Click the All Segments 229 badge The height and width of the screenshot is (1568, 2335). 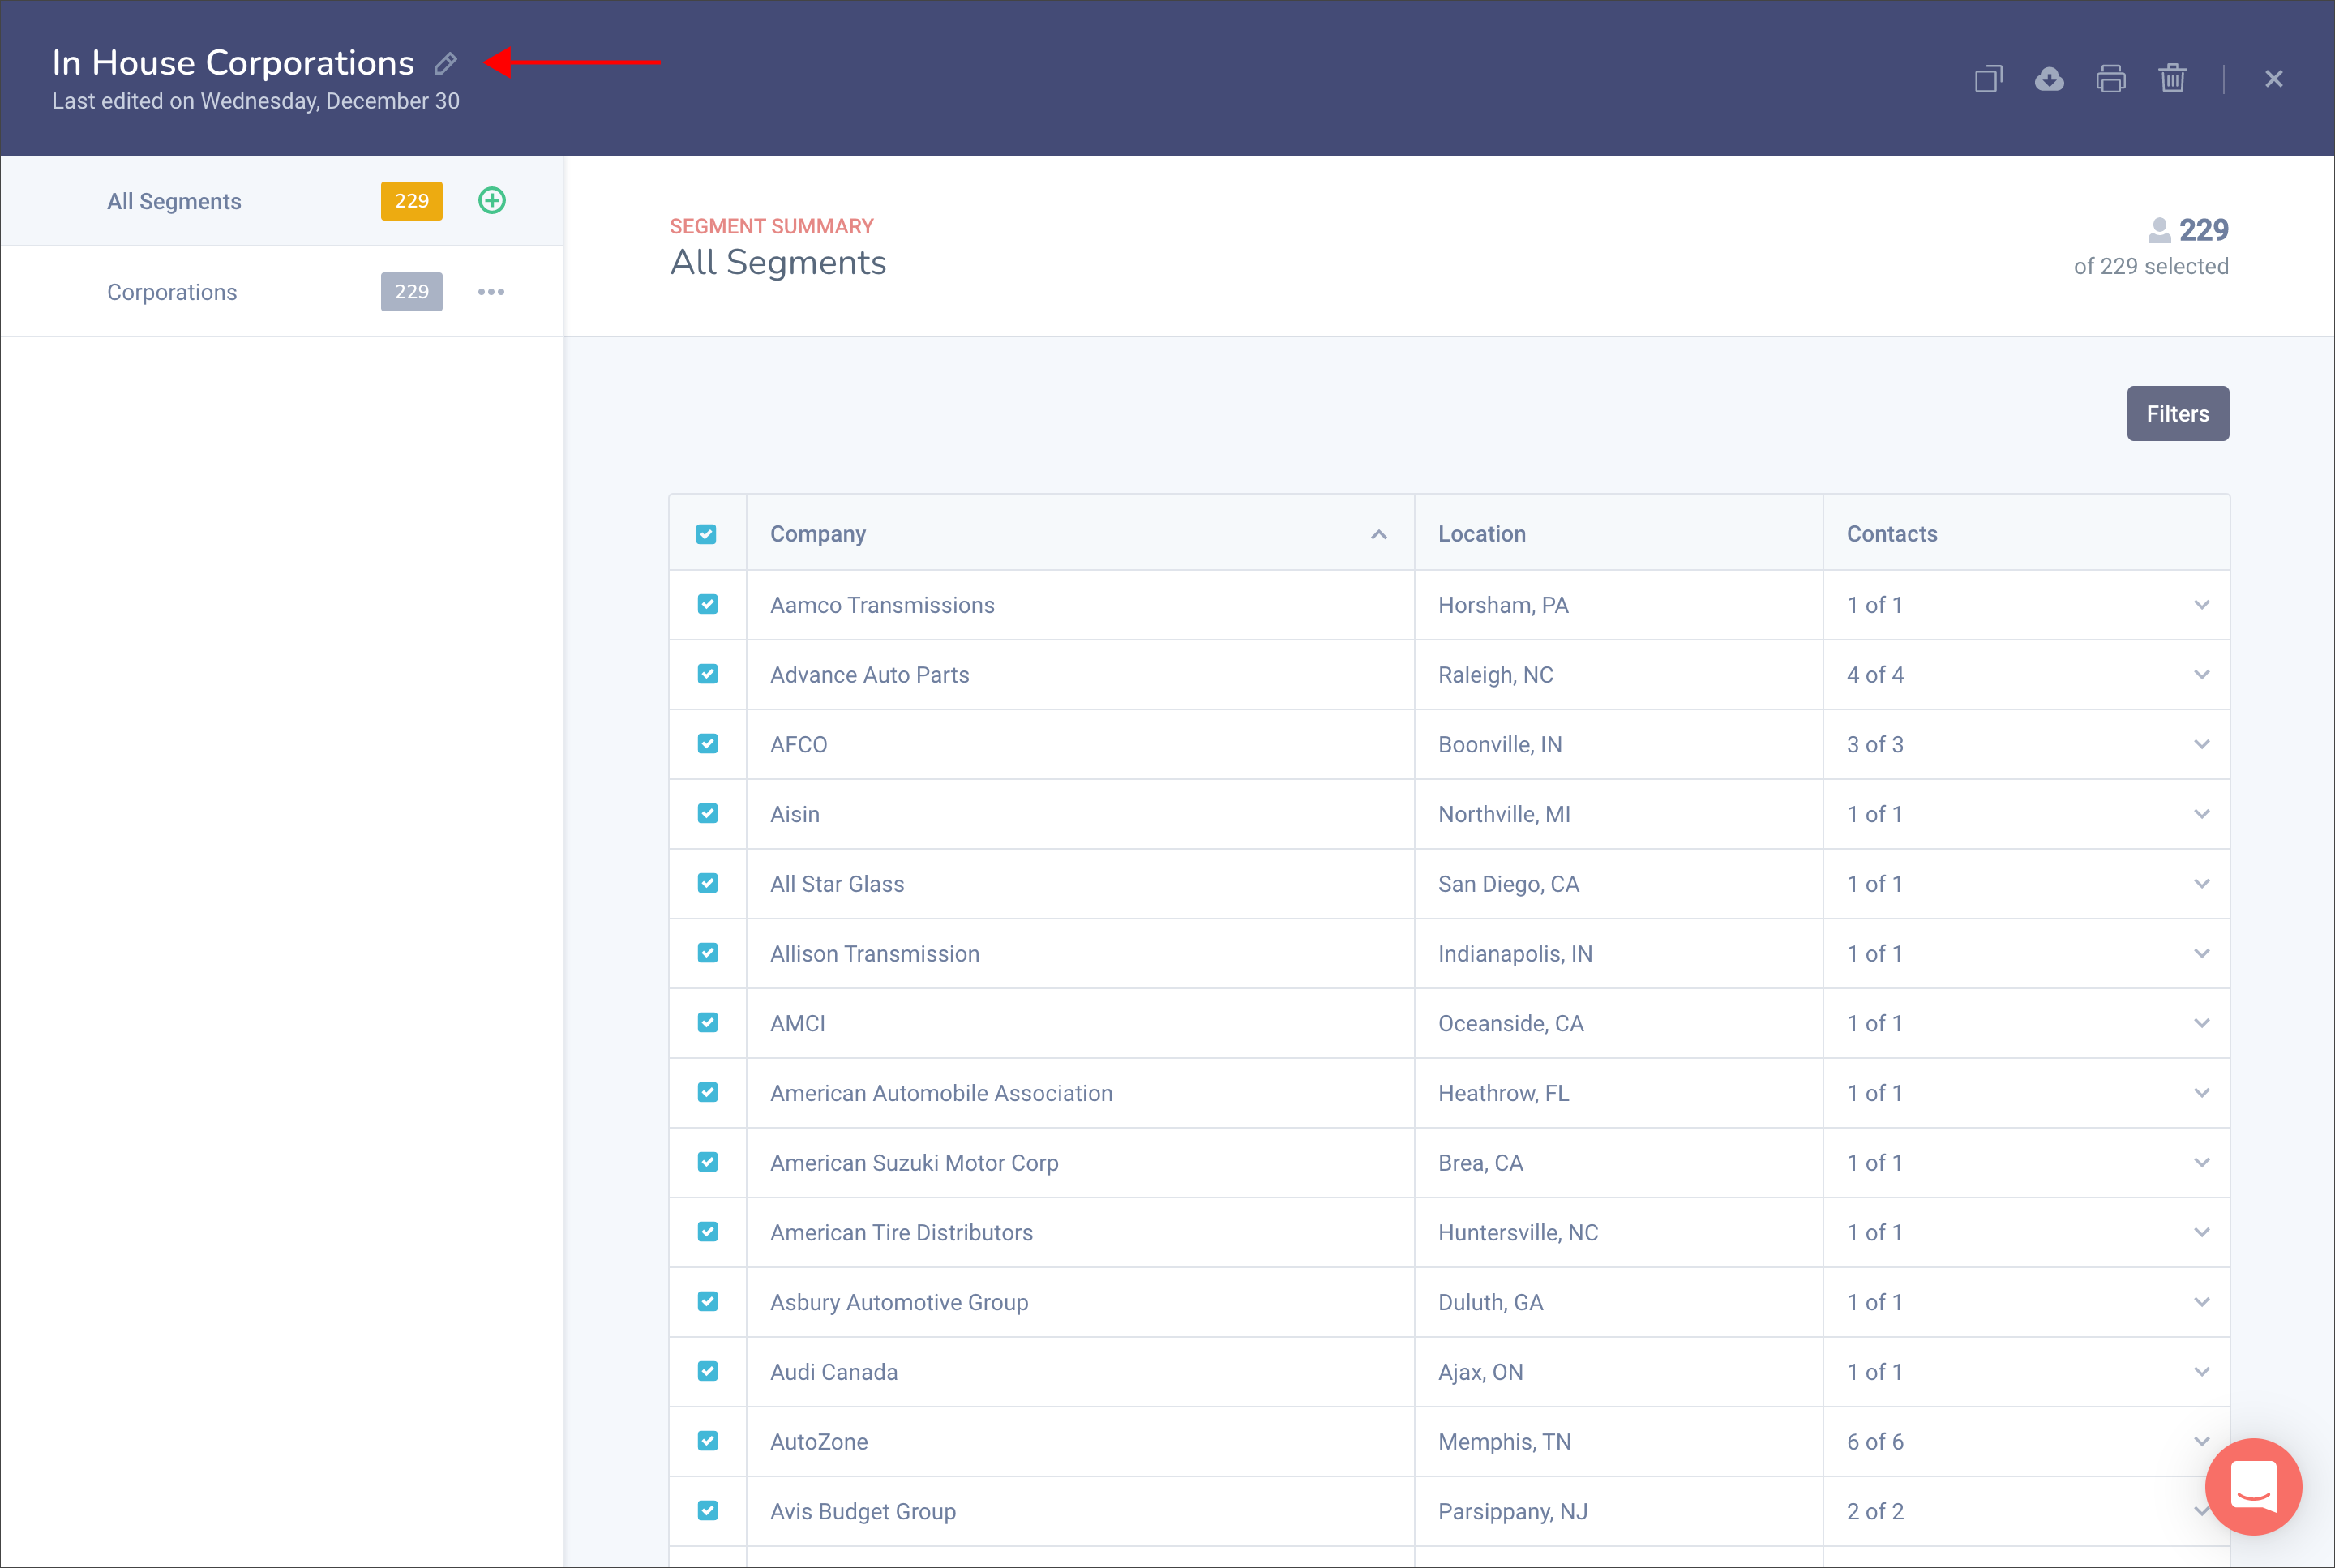tap(412, 201)
